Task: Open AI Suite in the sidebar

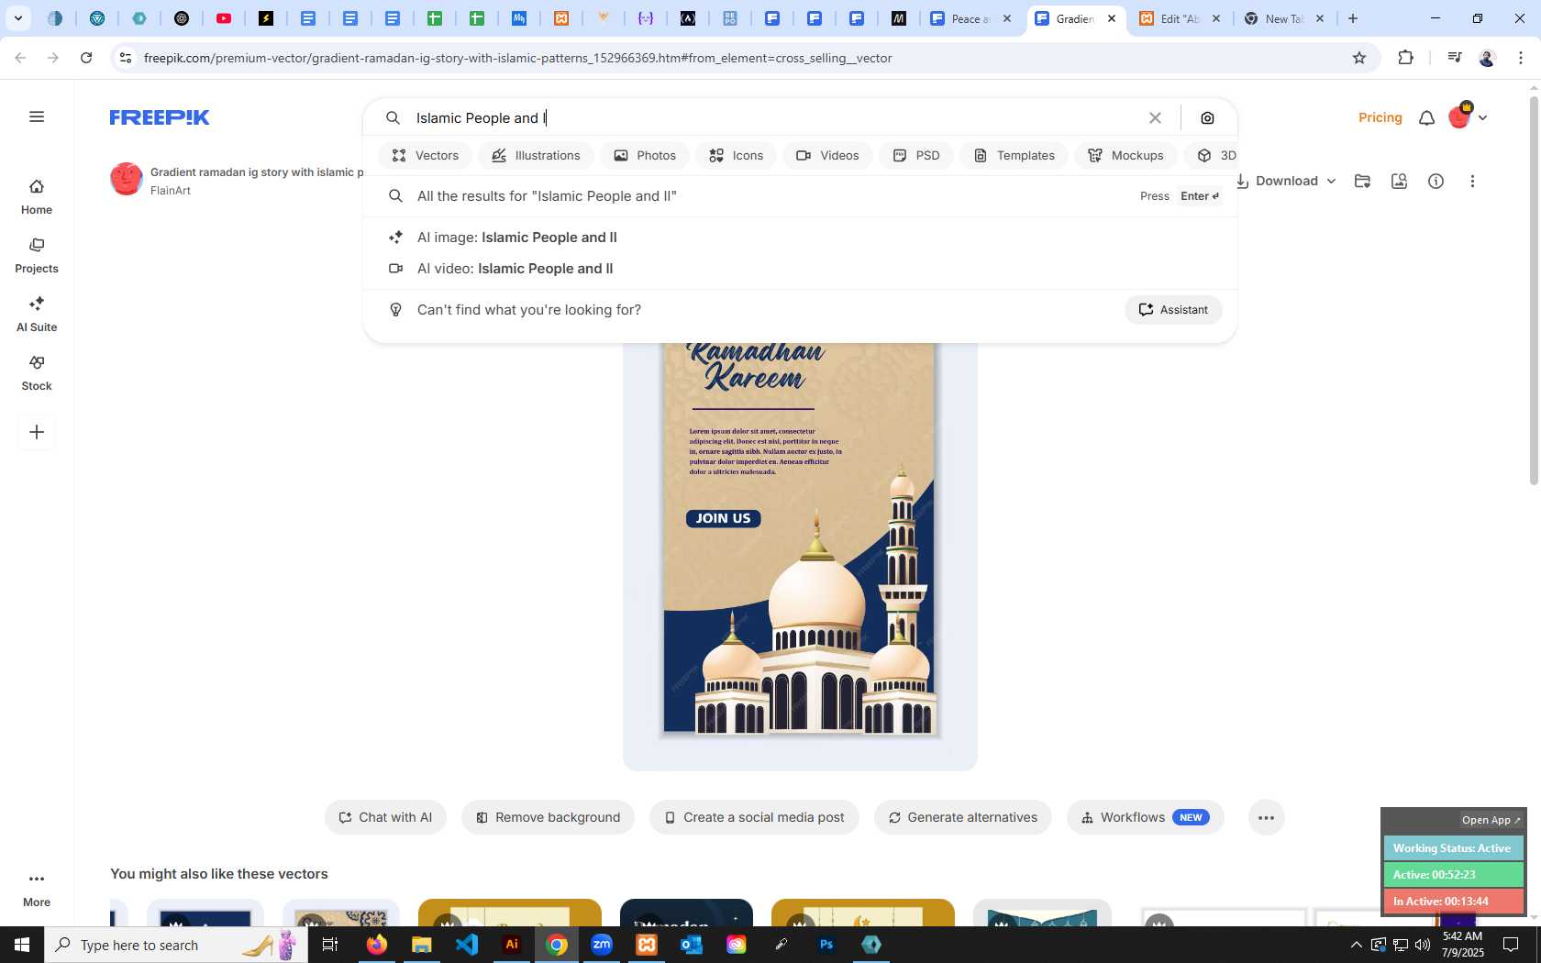Action: tap(37, 315)
